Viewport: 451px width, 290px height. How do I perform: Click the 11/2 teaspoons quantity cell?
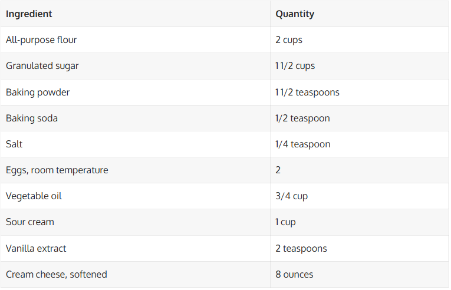[x=307, y=92]
